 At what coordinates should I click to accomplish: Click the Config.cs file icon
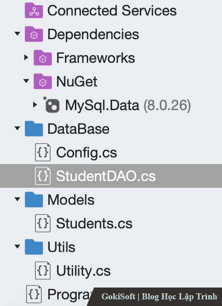pyautogui.click(x=42, y=153)
